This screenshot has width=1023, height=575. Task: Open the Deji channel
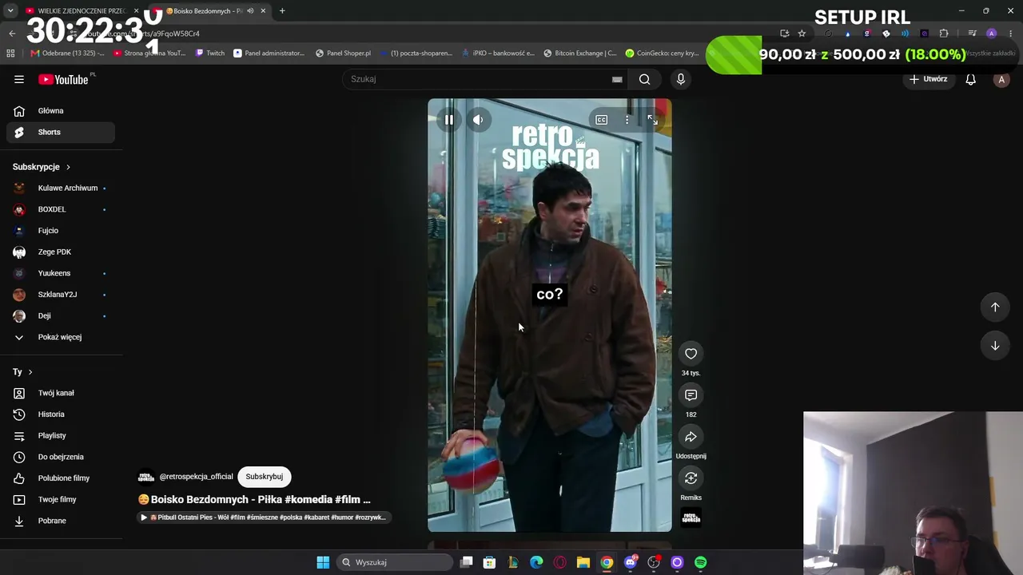pos(61,316)
